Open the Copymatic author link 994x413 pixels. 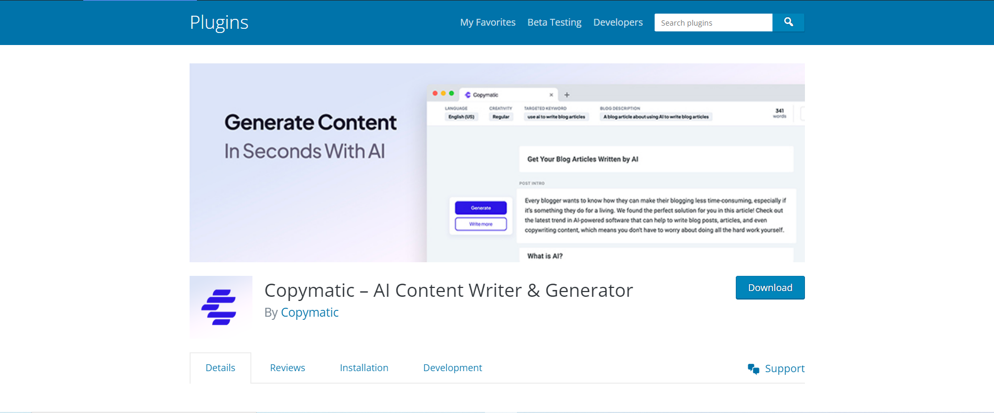tap(310, 312)
